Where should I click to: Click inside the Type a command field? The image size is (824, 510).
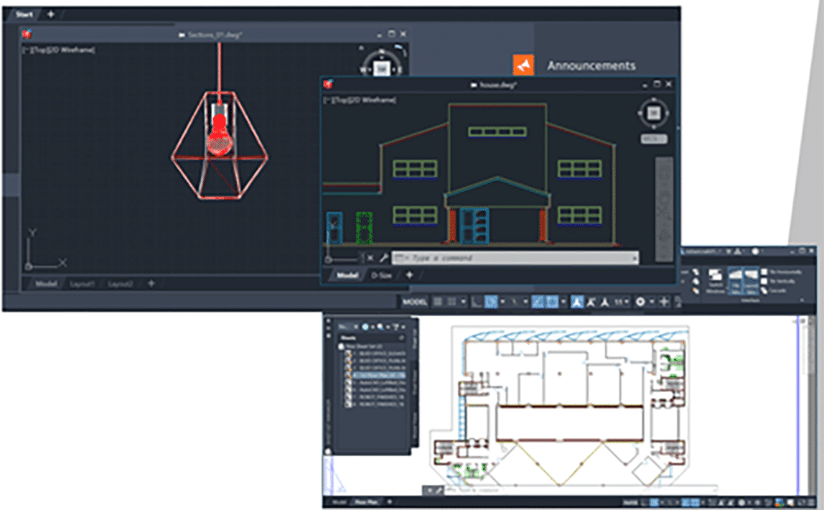(502, 256)
